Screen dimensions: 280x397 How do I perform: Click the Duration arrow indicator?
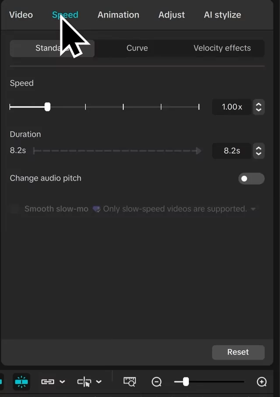tap(198, 151)
